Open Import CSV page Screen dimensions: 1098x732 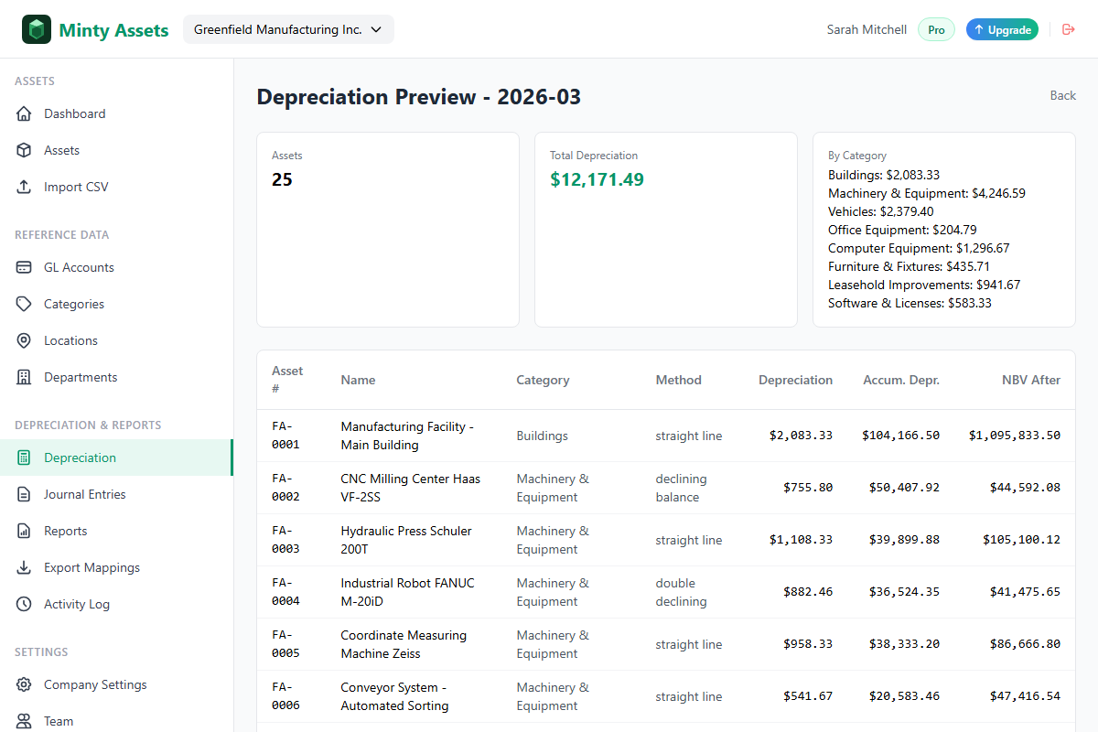click(x=116, y=187)
